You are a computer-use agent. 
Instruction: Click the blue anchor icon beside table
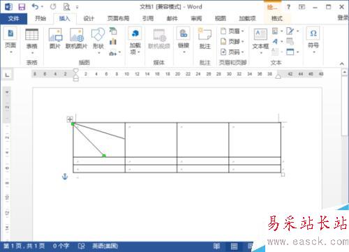(65, 177)
